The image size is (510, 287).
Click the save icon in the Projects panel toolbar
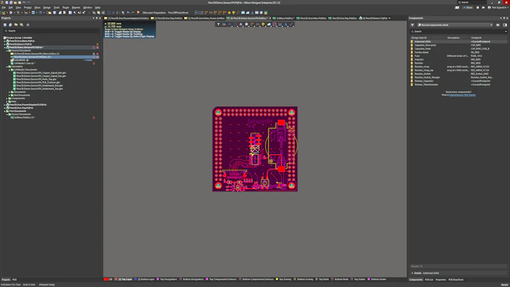click(x=5, y=25)
